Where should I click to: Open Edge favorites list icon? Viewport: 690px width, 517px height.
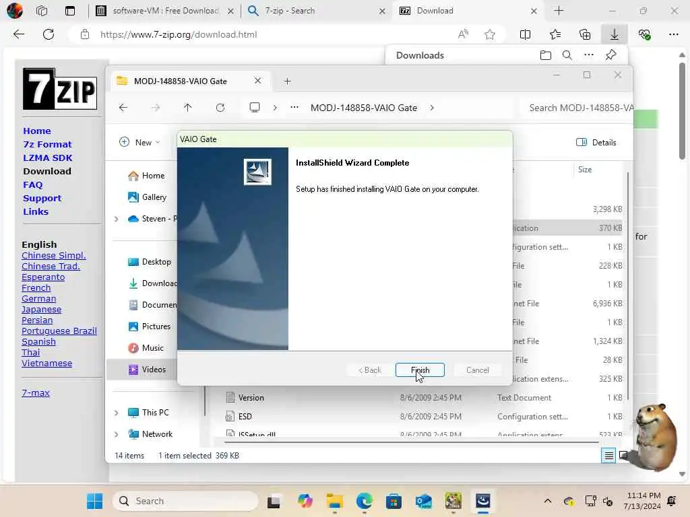pyautogui.click(x=555, y=34)
